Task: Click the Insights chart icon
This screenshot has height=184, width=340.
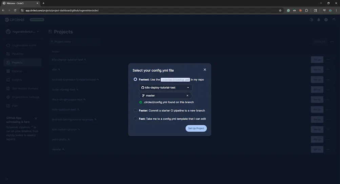Action: pyautogui.click(x=8, y=80)
